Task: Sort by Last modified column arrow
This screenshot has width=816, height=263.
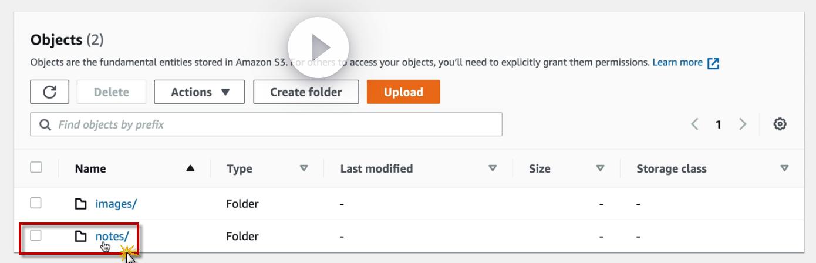Action: pyautogui.click(x=493, y=168)
